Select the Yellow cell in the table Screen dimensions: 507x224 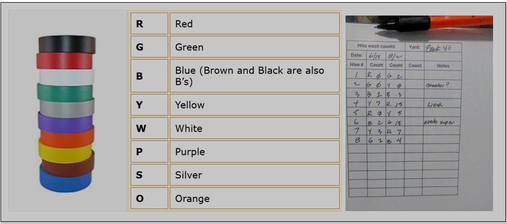(x=254, y=105)
